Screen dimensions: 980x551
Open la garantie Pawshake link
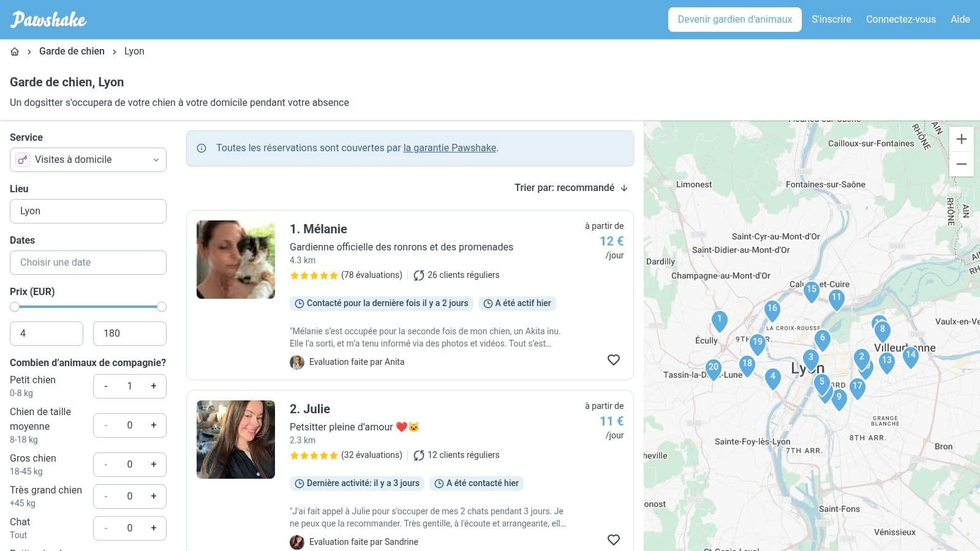pyautogui.click(x=450, y=148)
